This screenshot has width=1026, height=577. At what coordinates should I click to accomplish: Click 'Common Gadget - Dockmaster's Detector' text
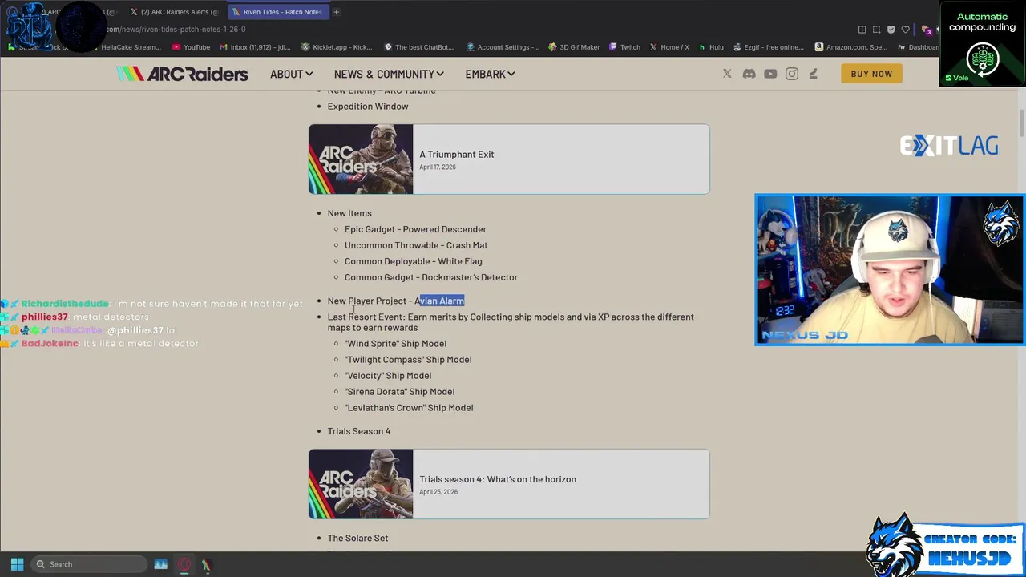tap(431, 277)
